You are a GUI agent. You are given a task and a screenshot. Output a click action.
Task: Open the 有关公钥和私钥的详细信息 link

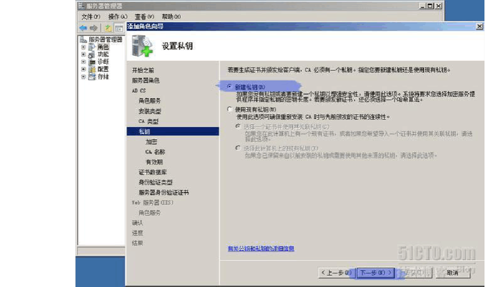[x=261, y=248]
